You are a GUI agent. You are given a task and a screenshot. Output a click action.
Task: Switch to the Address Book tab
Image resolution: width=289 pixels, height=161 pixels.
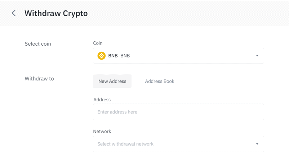[160, 81]
